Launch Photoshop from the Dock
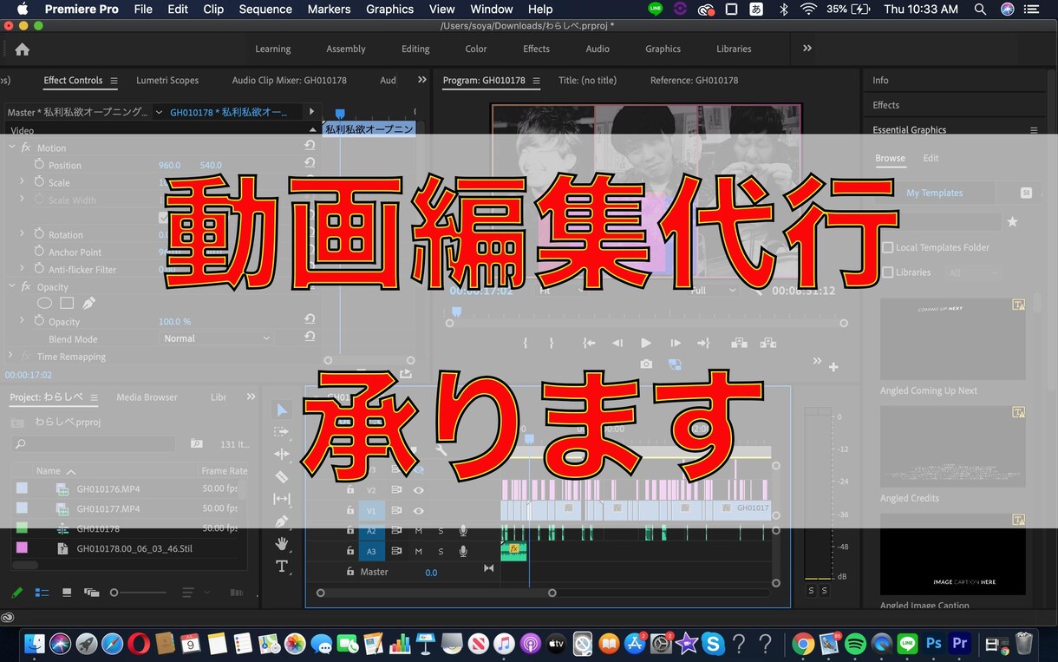The width and height of the screenshot is (1058, 662). pos(934,644)
